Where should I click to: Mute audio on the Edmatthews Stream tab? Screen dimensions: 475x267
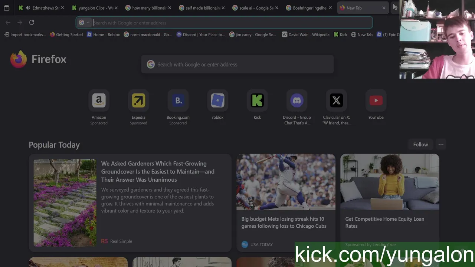[x=28, y=8]
